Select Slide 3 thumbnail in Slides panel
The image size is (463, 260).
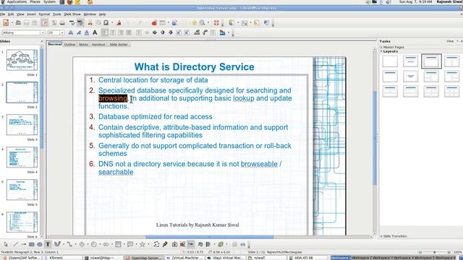pyautogui.click(x=22, y=125)
